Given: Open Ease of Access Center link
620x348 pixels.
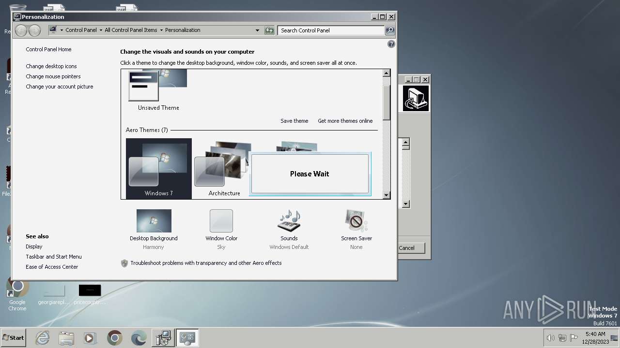Looking at the screenshot, I should coord(52,267).
